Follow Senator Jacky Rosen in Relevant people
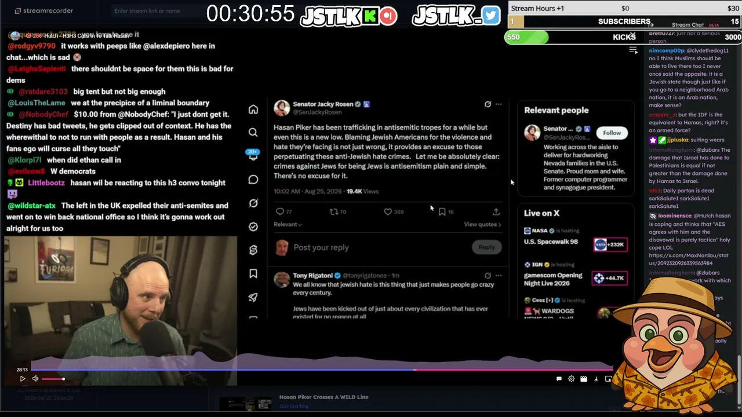Viewport: 742px width, 417px height. (612, 133)
